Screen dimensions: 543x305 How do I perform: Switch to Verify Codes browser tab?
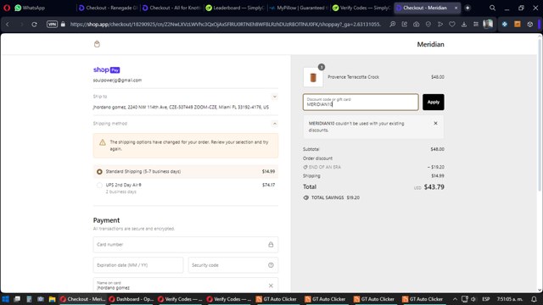[361, 8]
